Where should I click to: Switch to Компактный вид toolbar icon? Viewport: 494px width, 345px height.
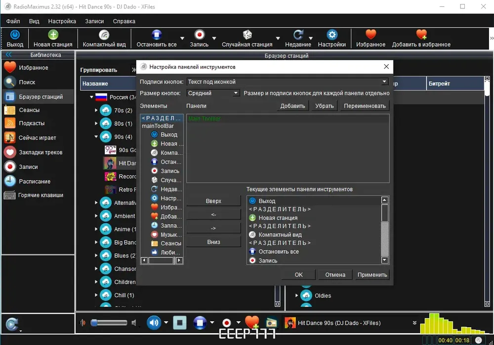point(104,35)
